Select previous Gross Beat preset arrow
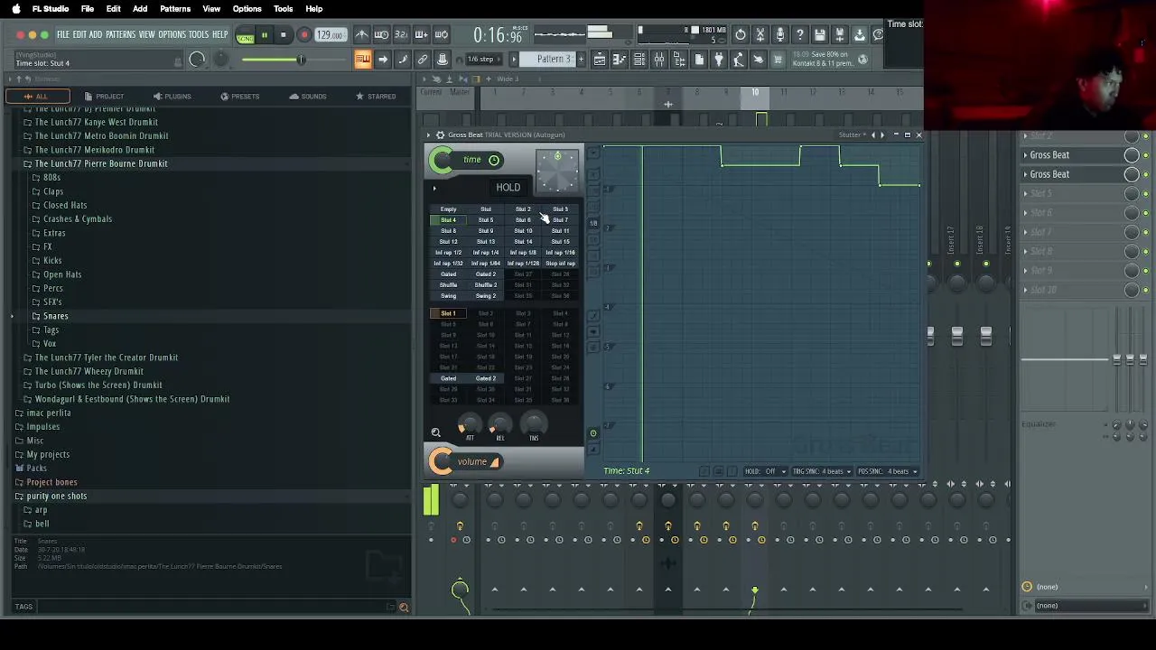Viewport: 1156px width, 650px height. coord(872,135)
